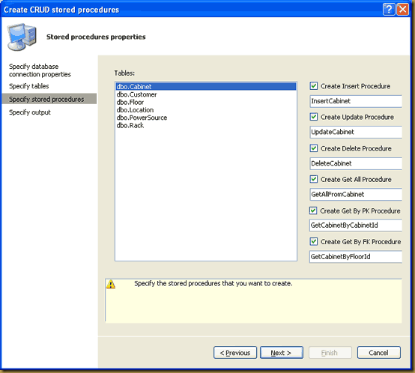Uncheck Create Get By FK Procedure
Viewport: 415px width, 373px height.
tap(314, 241)
